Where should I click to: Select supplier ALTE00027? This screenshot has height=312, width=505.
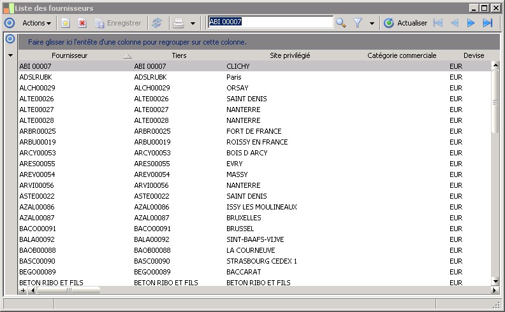[x=36, y=110]
